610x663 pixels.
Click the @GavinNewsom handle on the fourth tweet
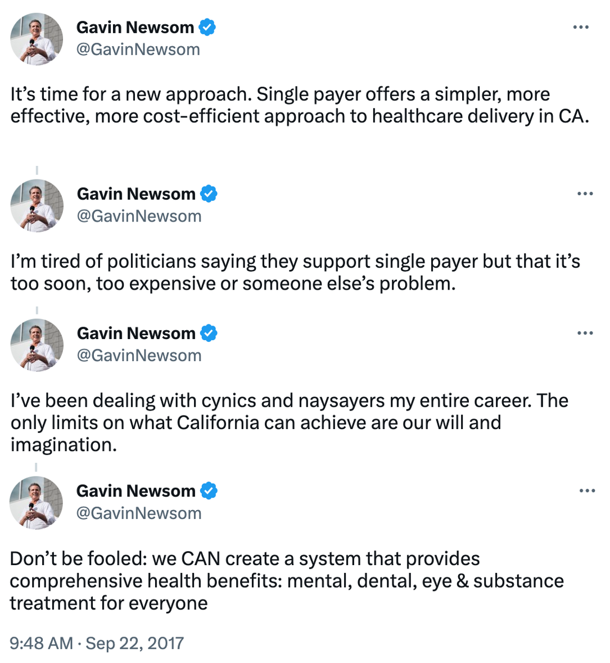(x=139, y=513)
